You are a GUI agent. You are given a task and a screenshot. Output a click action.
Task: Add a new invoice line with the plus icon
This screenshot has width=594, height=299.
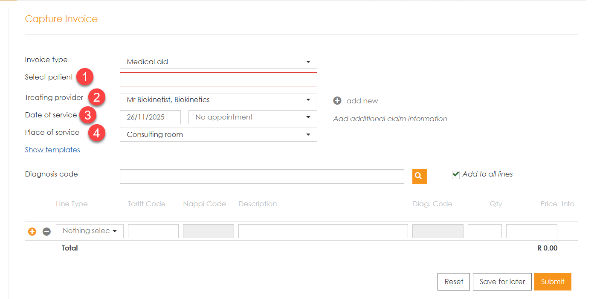pyautogui.click(x=32, y=232)
